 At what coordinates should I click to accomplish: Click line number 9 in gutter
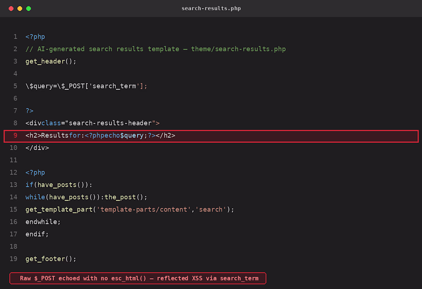coord(15,136)
